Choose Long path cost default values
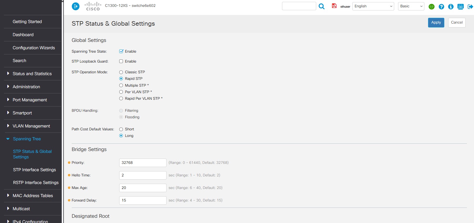The height and width of the screenshot is (223, 474). pyautogui.click(x=121, y=136)
